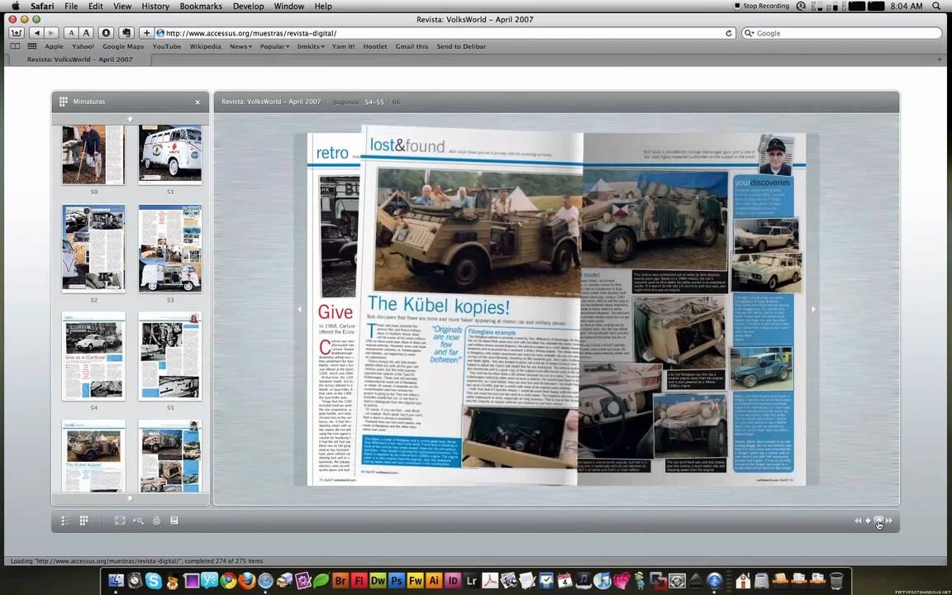Open Safari Edit menu
The image size is (952, 595).
(x=95, y=6)
